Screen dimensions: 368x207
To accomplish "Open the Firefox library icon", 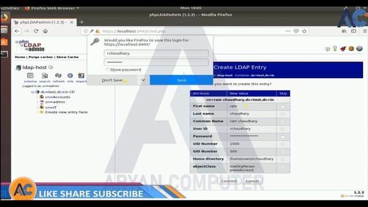I will (344, 31).
